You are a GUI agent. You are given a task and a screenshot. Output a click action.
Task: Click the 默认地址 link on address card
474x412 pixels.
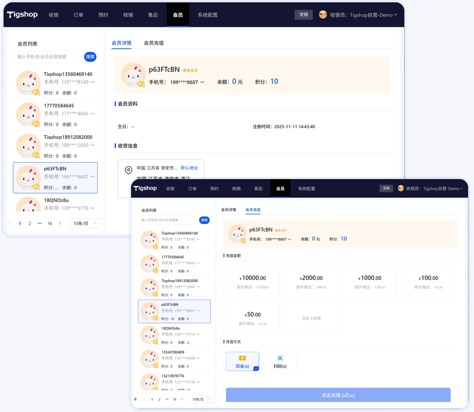[189, 168]
